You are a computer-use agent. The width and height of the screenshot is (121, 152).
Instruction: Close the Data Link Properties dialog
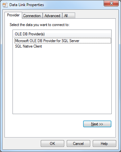pyautogui.click(x=111, y=3)
